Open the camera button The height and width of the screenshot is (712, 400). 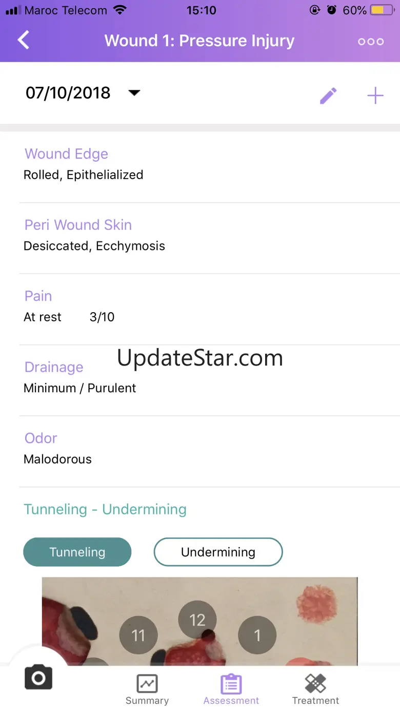pos(38,678)
